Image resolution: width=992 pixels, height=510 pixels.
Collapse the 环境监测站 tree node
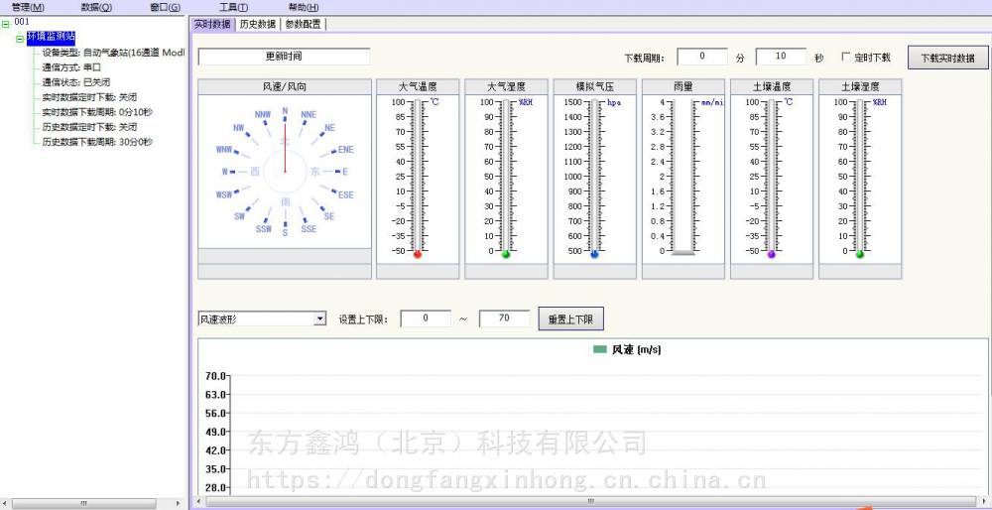click(19, 38)
